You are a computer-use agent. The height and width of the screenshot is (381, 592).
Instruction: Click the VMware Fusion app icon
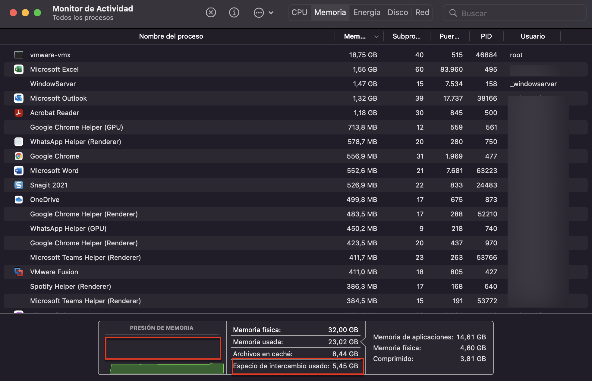(19, 272)
